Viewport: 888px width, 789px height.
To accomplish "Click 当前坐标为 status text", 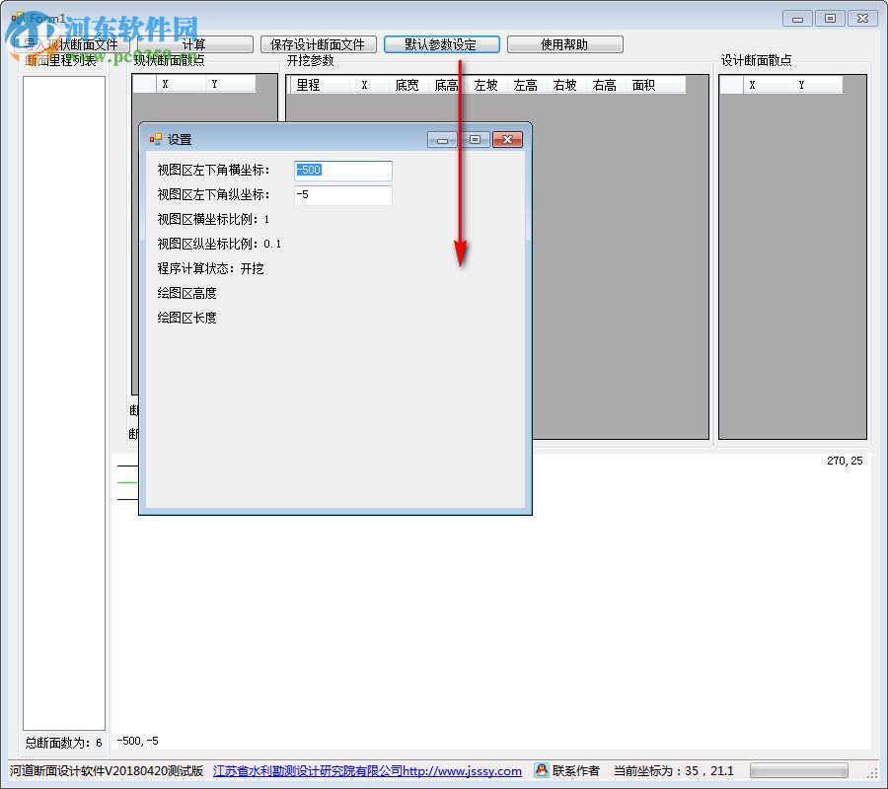I will [x=674, y=771].
